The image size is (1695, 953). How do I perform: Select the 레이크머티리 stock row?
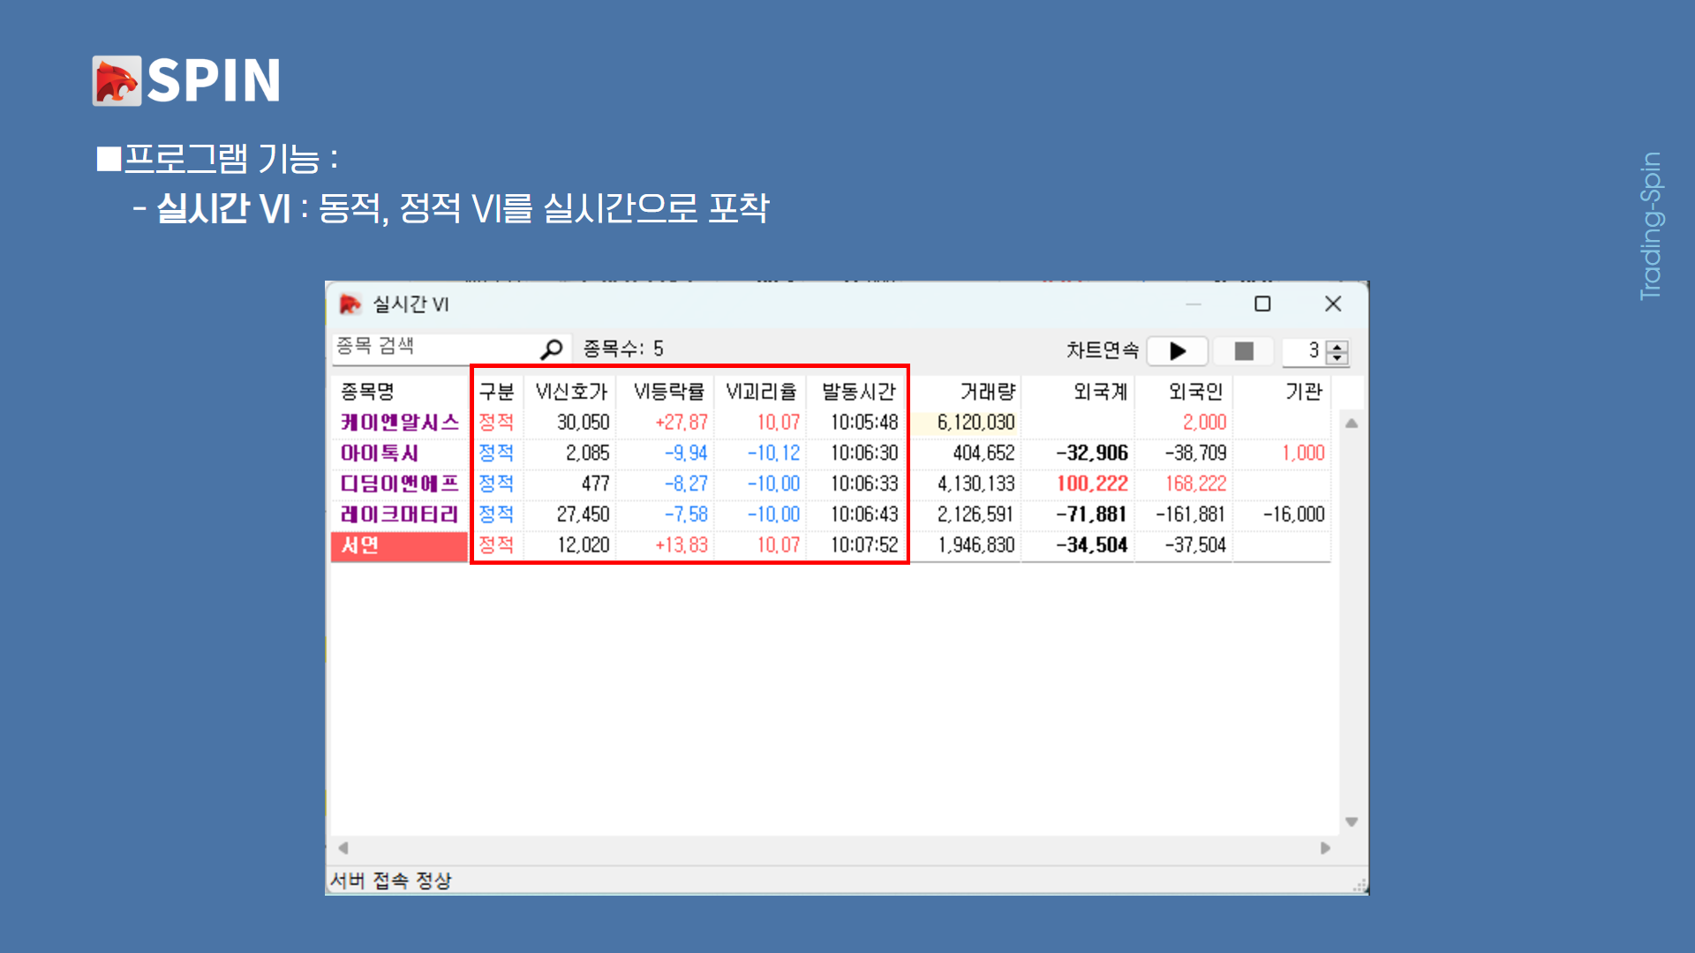click(x=400, y=514)
